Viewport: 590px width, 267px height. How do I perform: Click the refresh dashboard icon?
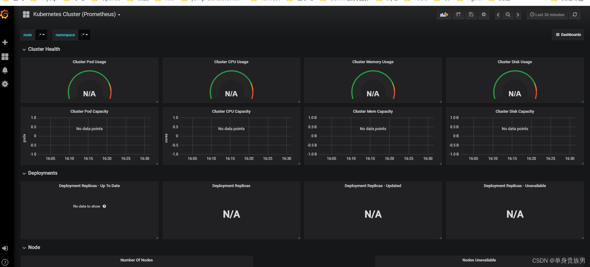coord(575,15)
